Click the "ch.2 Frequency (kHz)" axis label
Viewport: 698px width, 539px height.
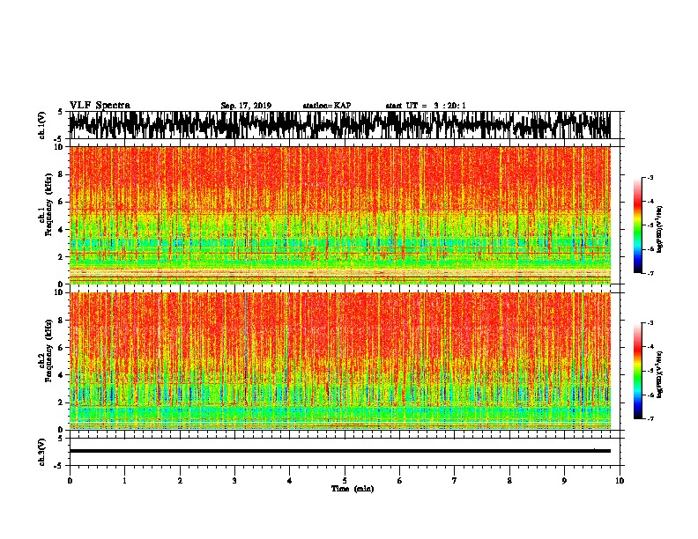[x=47, y=350]
